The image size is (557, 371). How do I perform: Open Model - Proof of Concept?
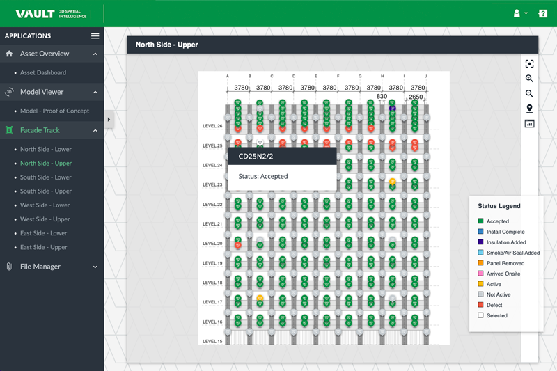[x=55, y=111]
